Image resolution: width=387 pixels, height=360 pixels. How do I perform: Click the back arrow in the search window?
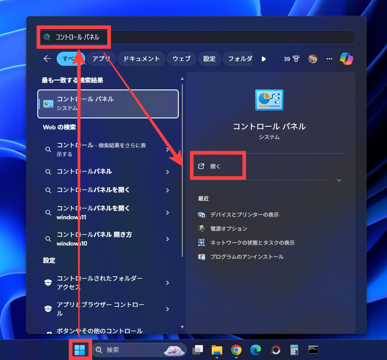(x=47, y=58)
